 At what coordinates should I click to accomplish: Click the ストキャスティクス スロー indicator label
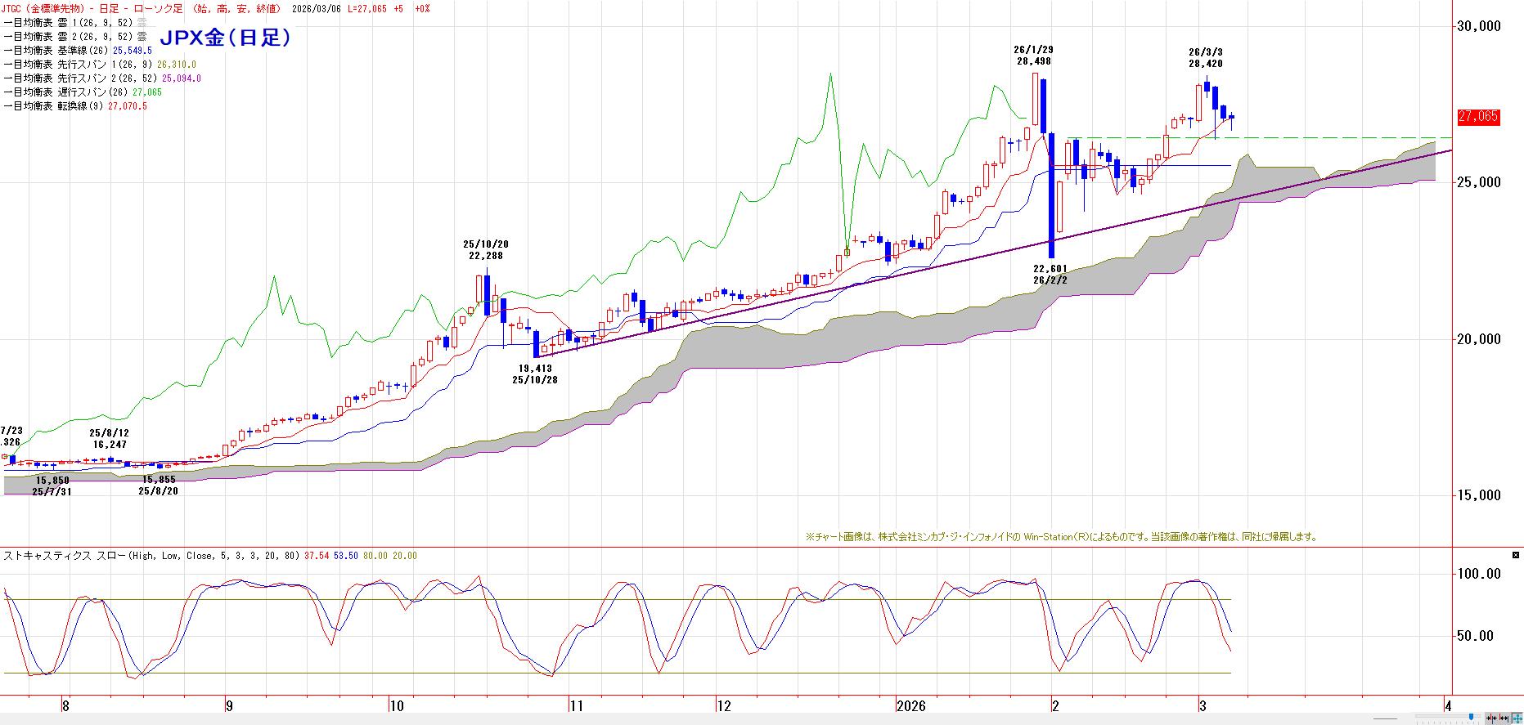(64, 556)
